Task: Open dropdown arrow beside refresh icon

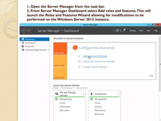Action: pos(114,31)
